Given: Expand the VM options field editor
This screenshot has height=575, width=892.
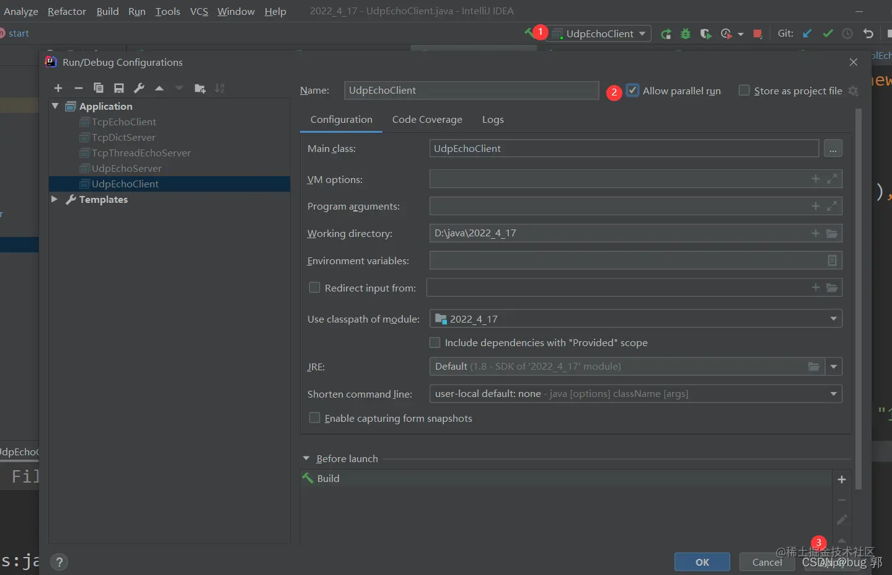Looking at the screenshot, I should [x=832, y=179].
